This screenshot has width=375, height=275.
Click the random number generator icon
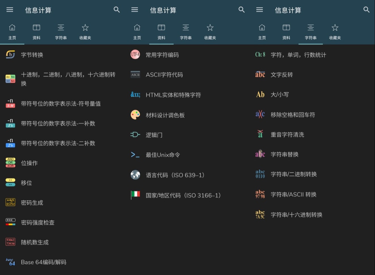tap(10, 242)
